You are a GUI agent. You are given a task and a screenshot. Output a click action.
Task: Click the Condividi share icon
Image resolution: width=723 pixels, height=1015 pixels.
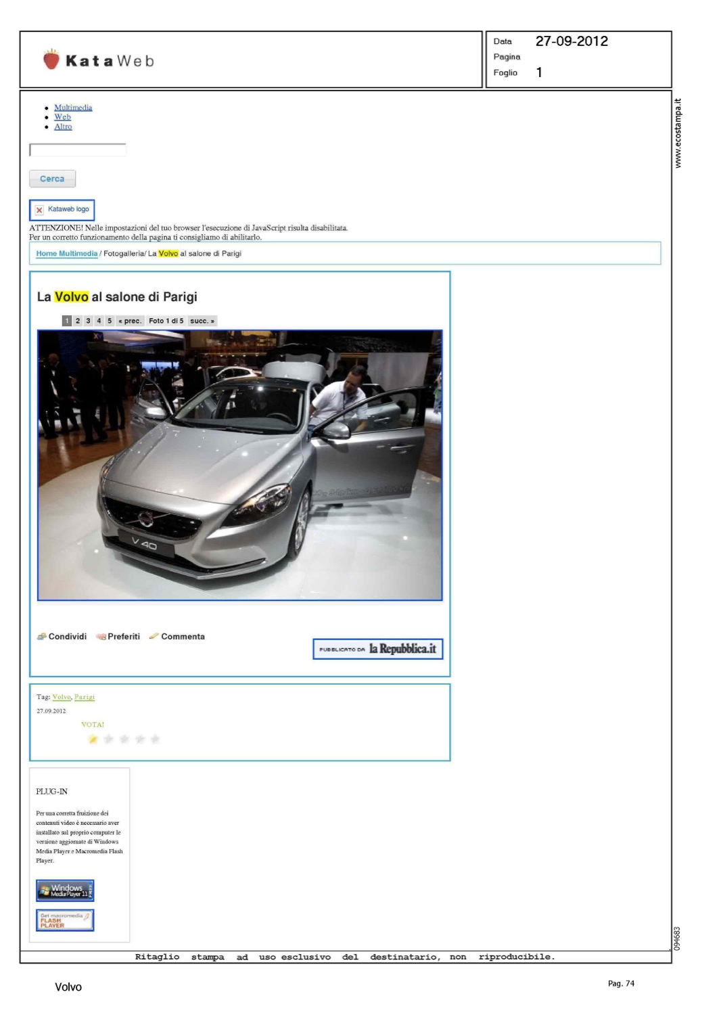tap(42, 637)
